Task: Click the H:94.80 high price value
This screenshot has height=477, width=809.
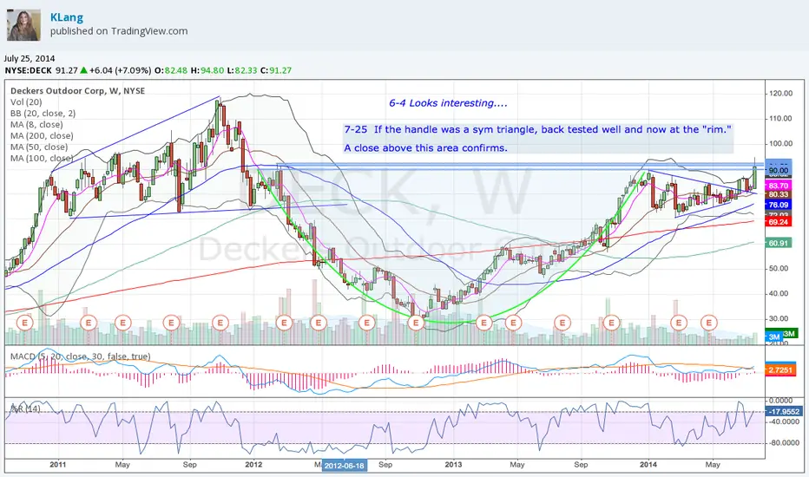Action: (x=207, y=70)
